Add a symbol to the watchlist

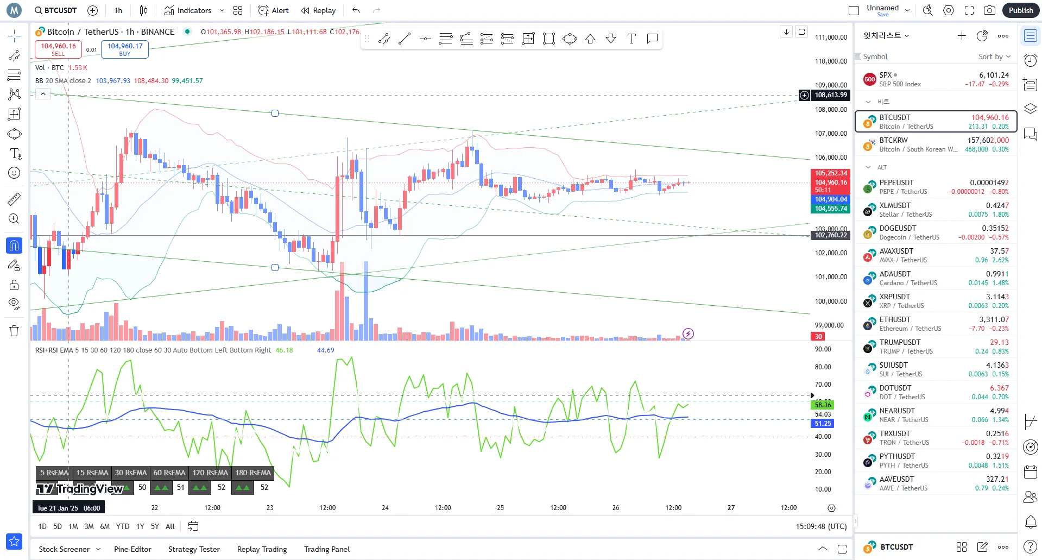tap(962, 36)
